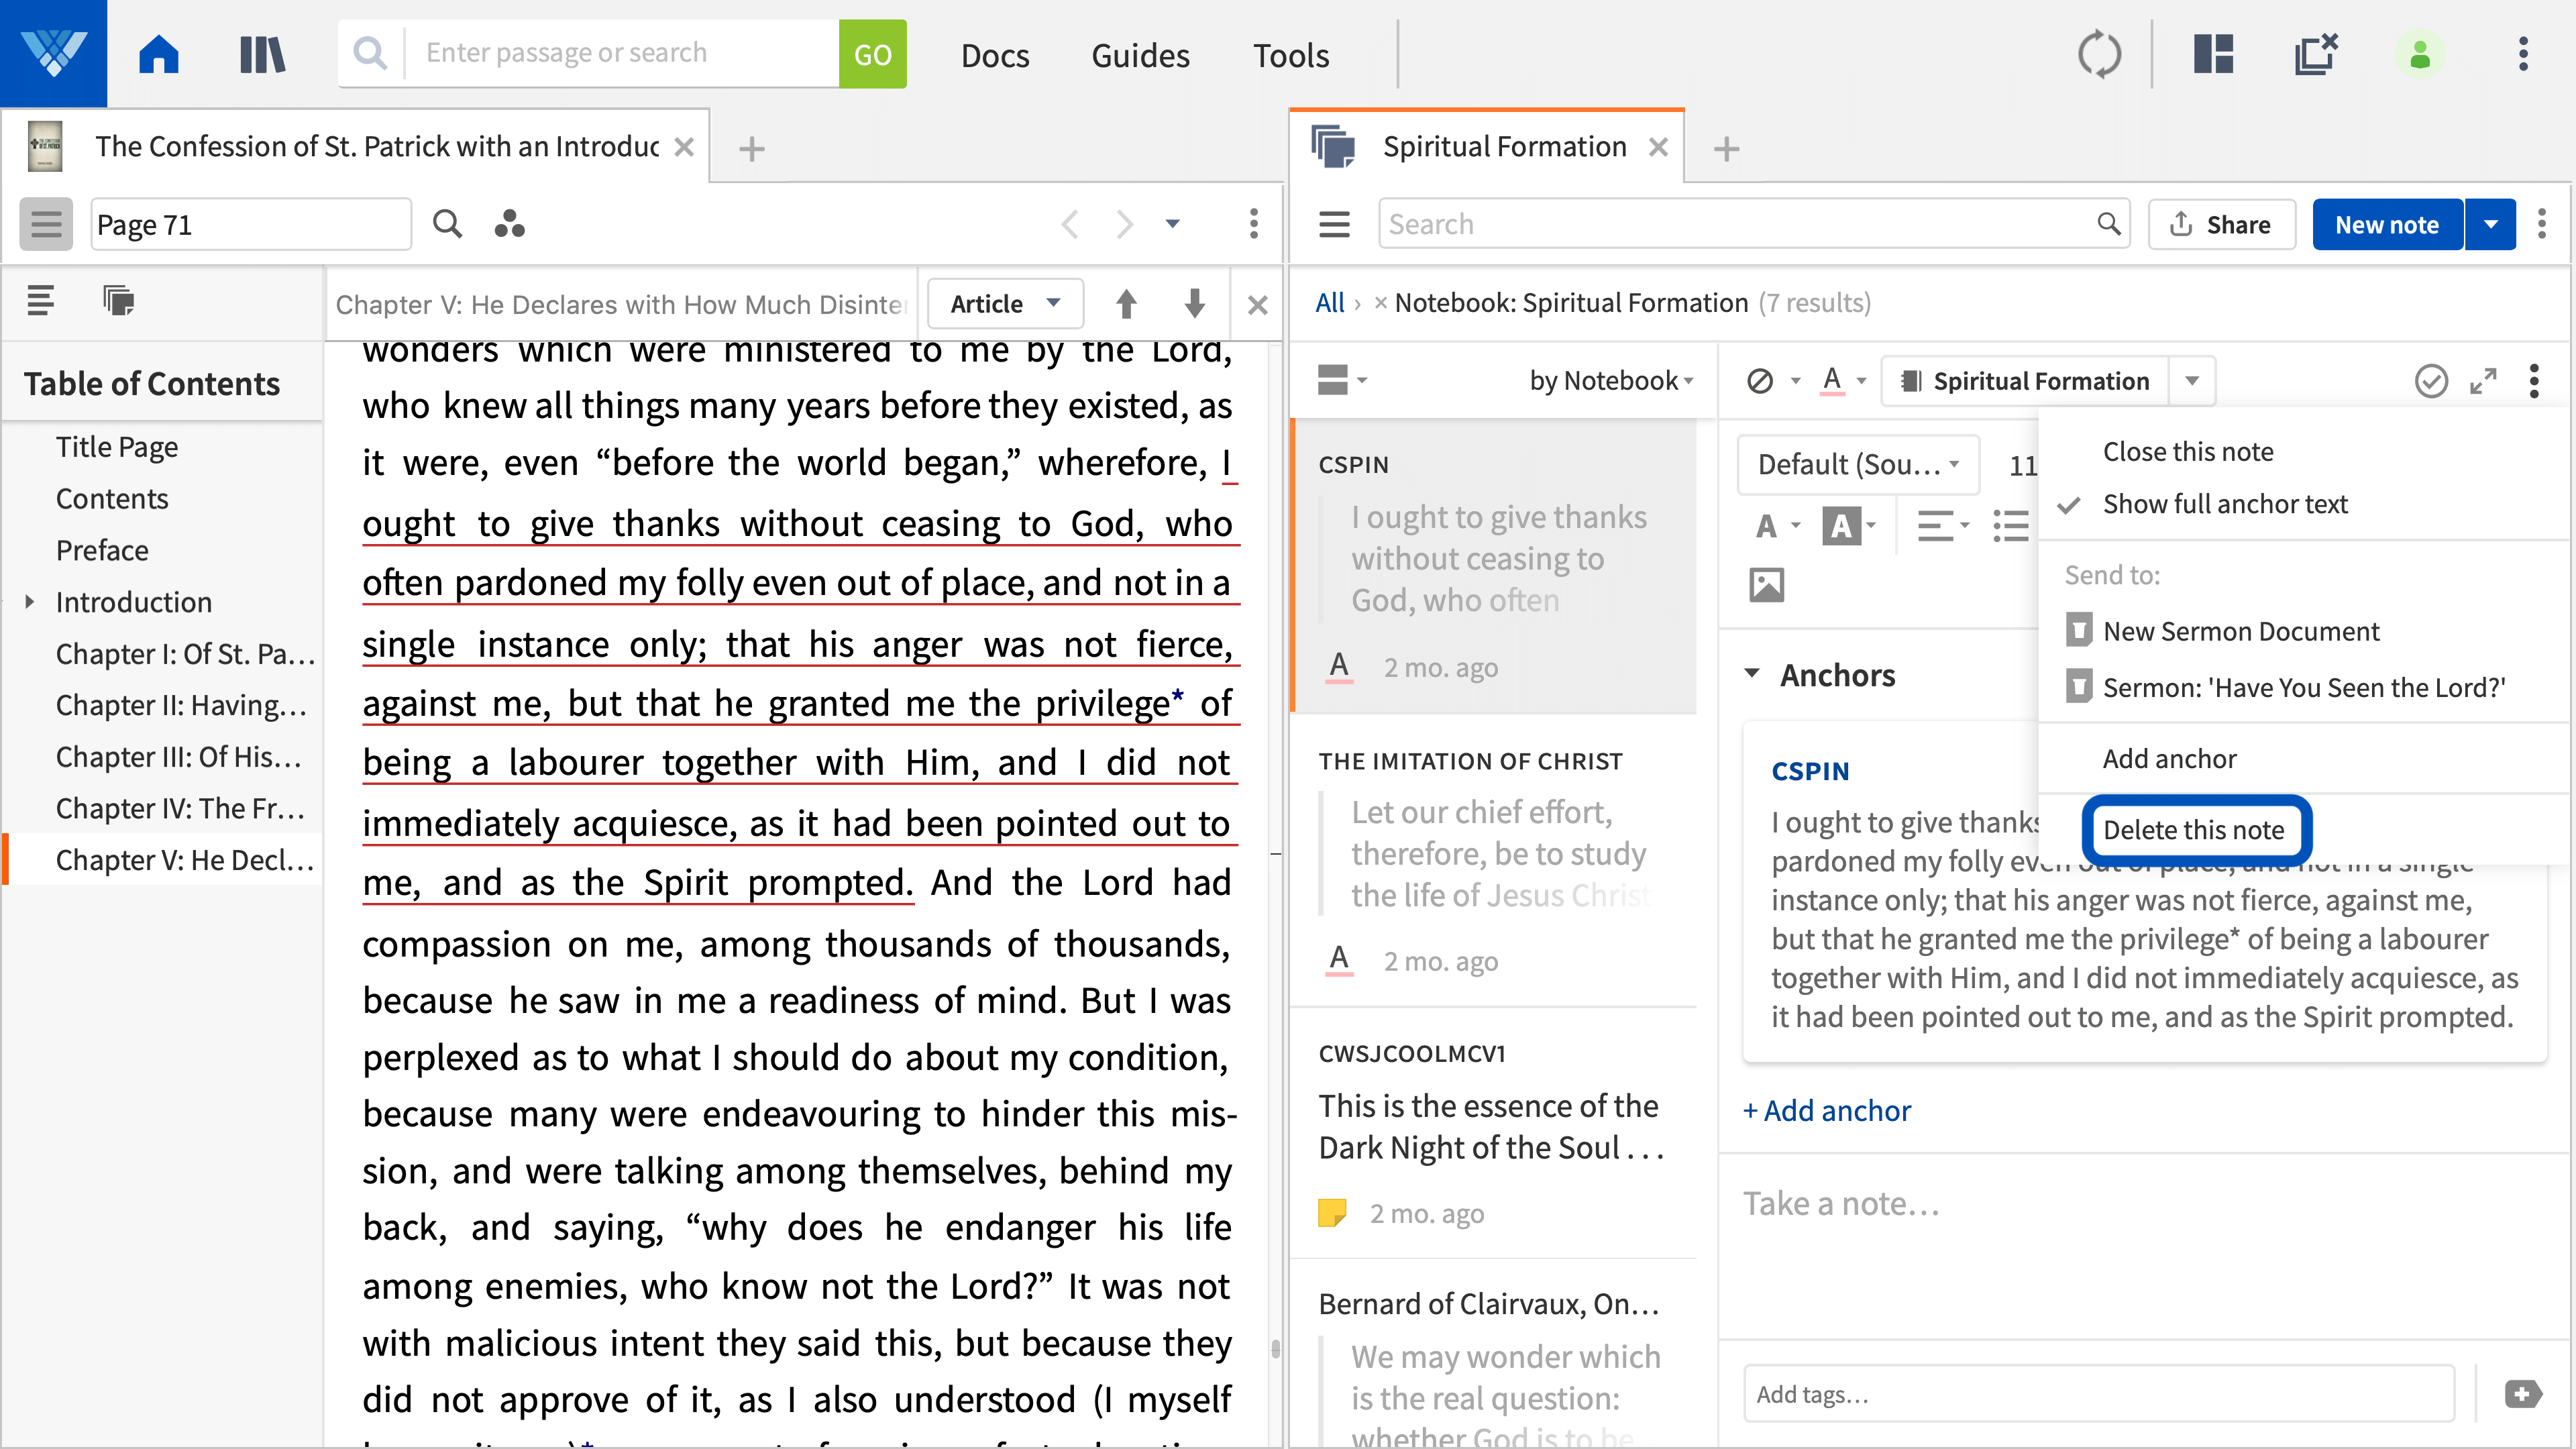2576x1449 pixels.
Task: Open the highlight style A color dropdown
Action: pyautogui.click(x=1844, y=380)
